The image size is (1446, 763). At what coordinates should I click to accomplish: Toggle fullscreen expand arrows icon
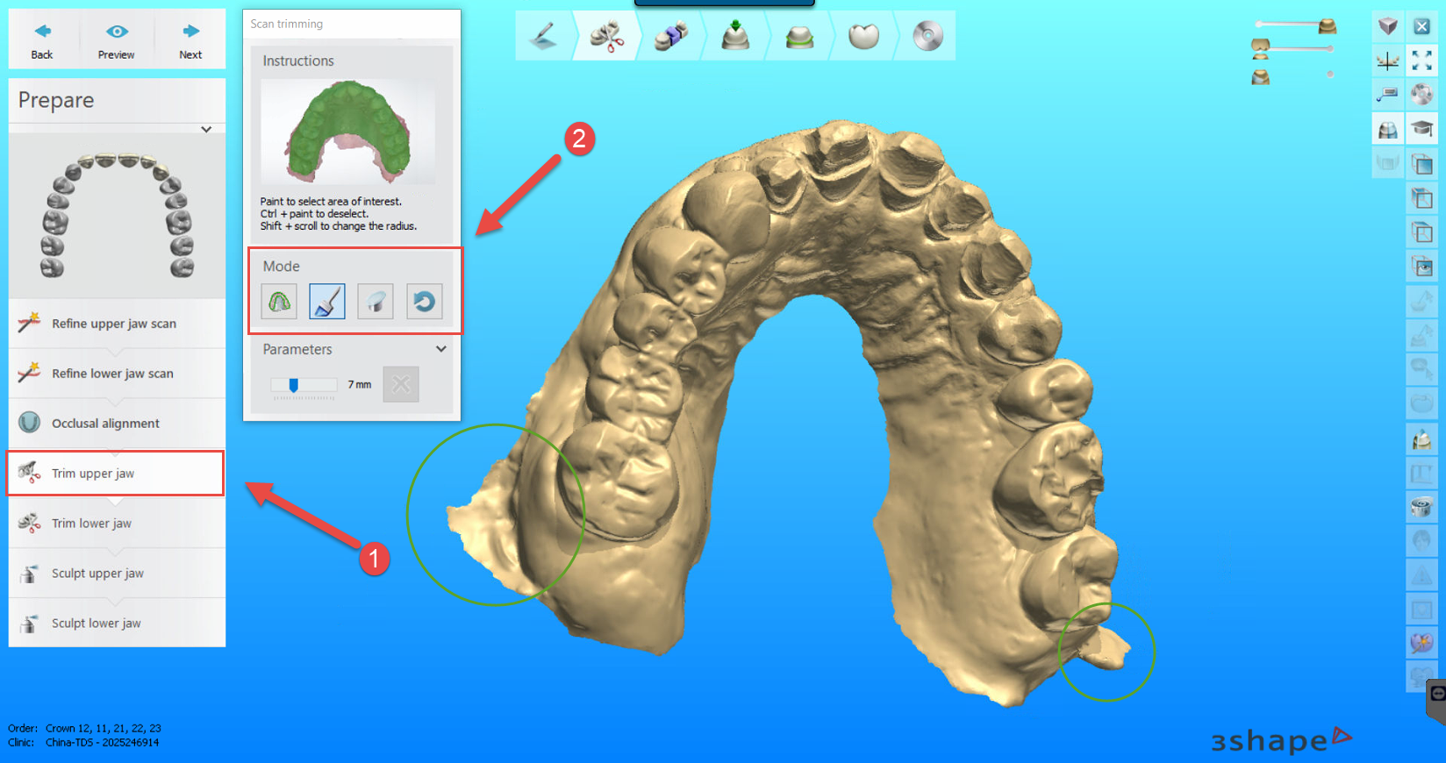pyautogui.click(x=1421, y=61)
